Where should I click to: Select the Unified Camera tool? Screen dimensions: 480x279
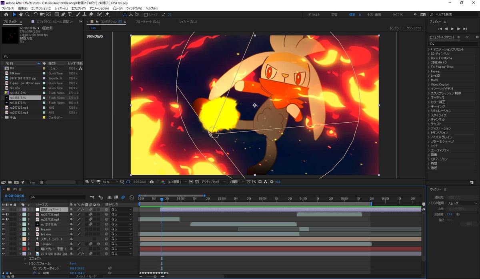42,14
